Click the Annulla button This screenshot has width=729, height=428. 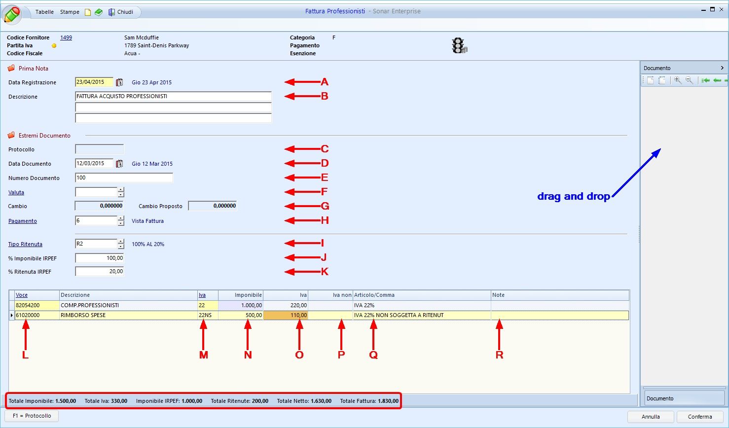tap(651, 417)
